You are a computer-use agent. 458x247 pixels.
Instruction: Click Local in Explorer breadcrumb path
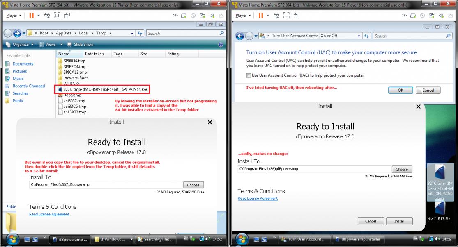coord(83,33)
